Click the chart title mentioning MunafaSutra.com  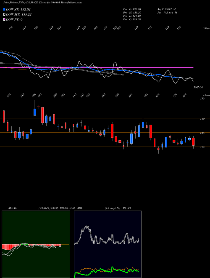pos(42,3)
